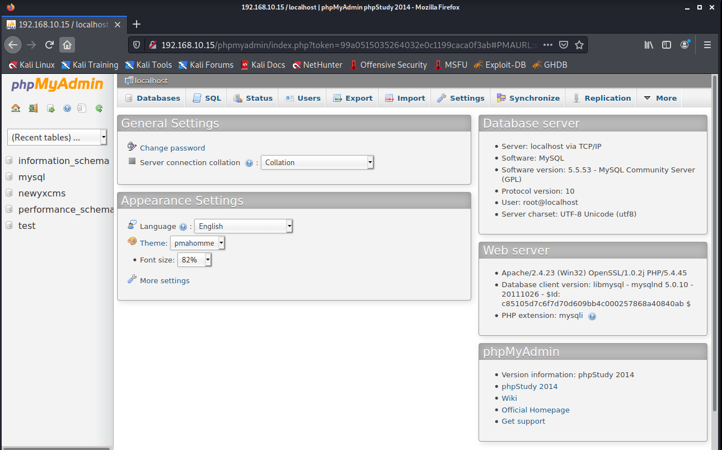Click the Change password link
722x450 pixels.
click(x=172, y=148)
